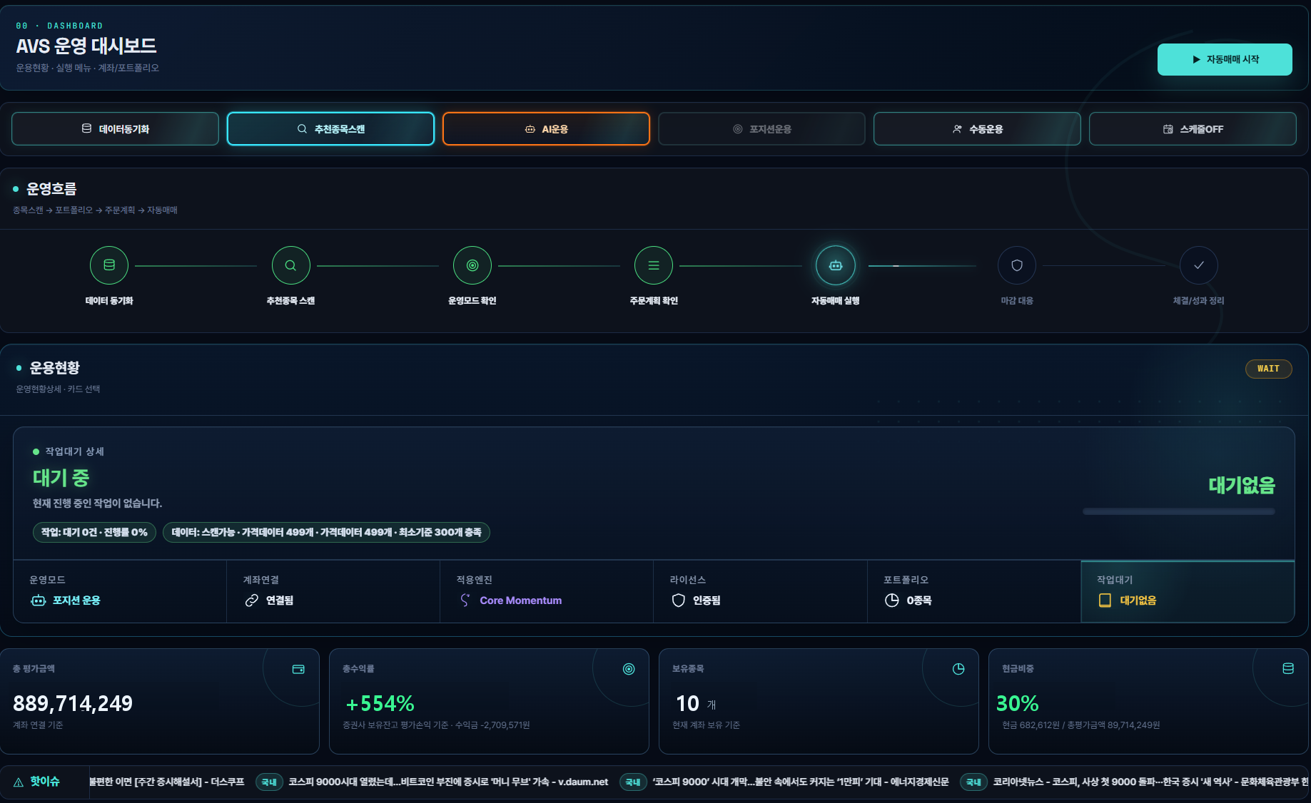Select the 작업대기 status card
This screenshot has width=1311, height=803.
point(1188,591)
